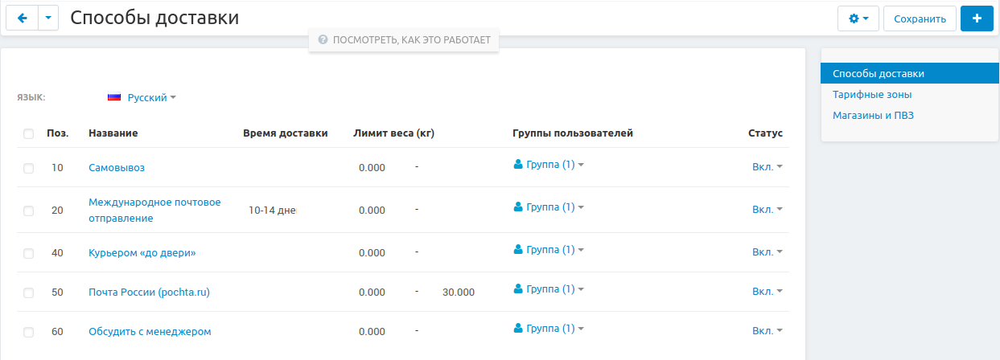Click the plus button to add shipping method

click(x=977, y=18)
